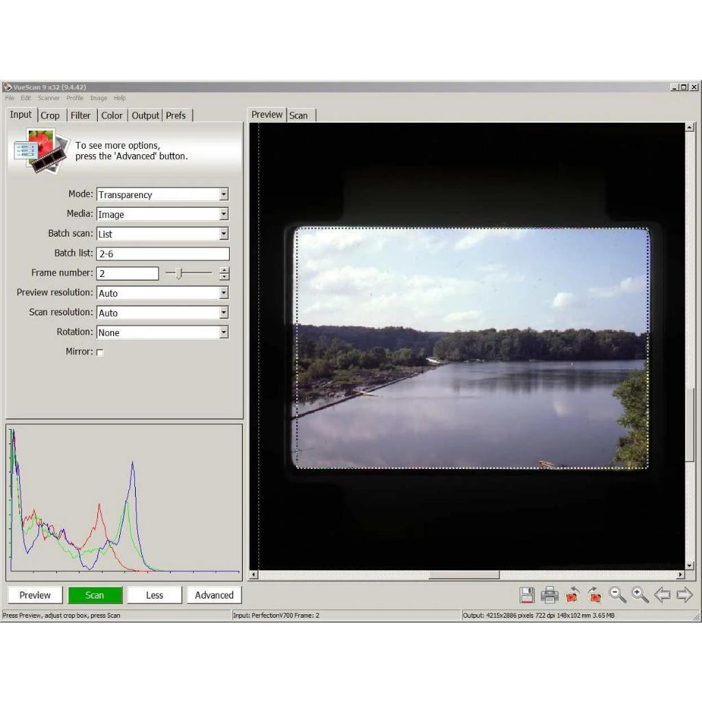Click the rotate left image icon
Image resolution: width=702 pixels, height=702 pixels.
pos(572,595)
